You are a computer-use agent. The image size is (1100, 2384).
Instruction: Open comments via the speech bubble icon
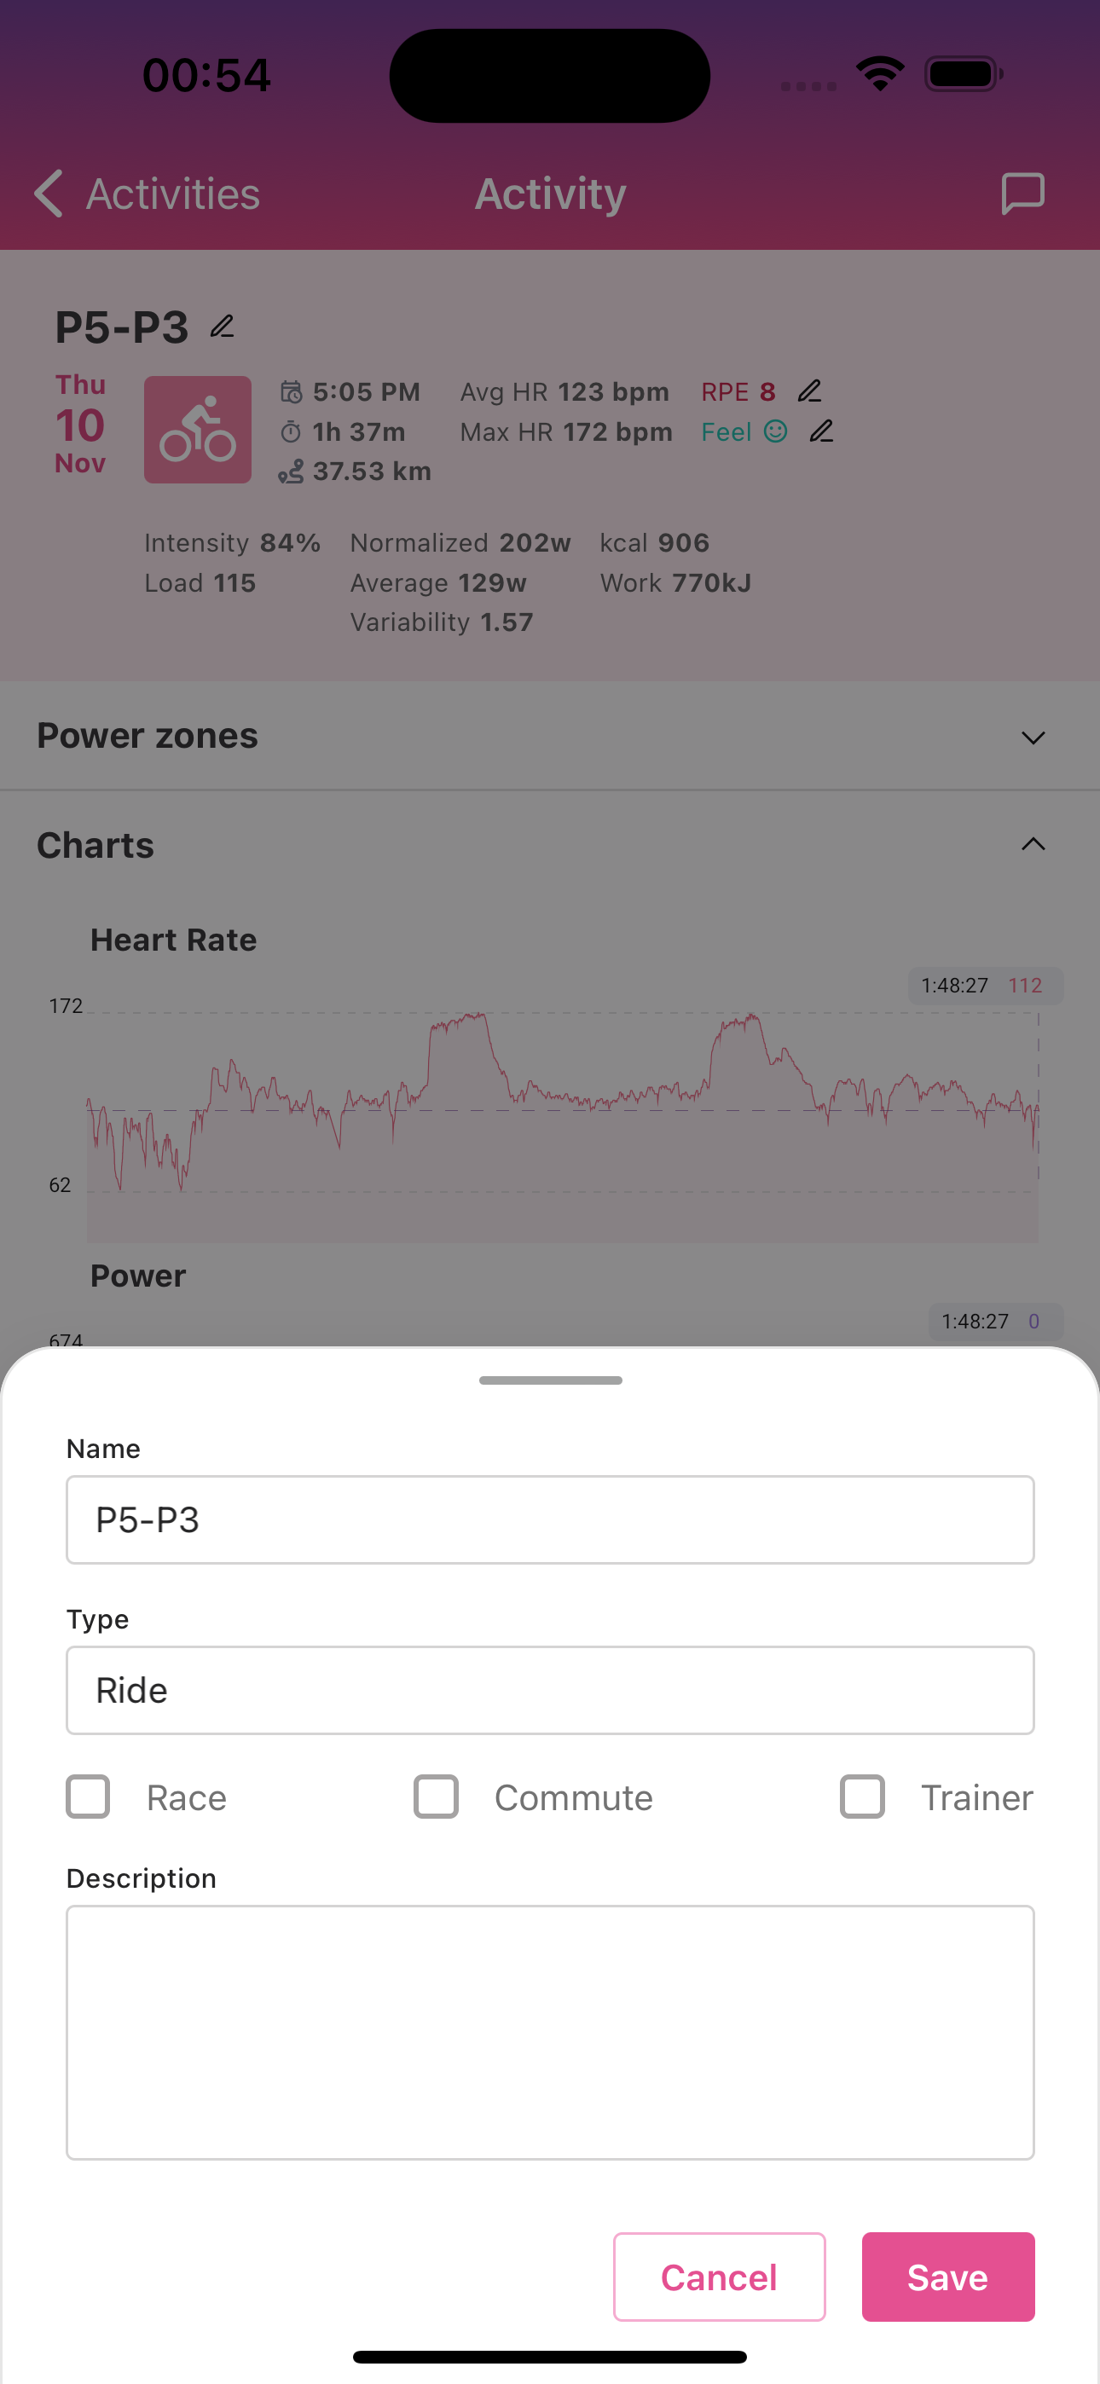coord(1023,194)
